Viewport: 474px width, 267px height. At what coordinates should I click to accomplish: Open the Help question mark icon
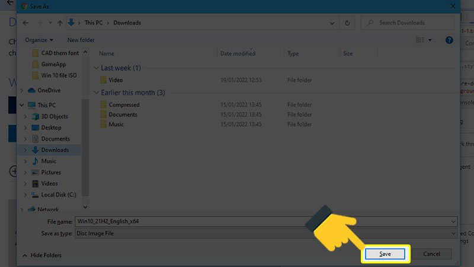[x=449, y=40]
